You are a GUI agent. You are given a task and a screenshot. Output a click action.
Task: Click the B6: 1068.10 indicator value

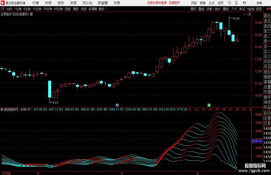pos(111,109)
